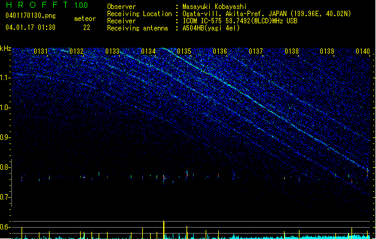Click the kHz axis unit label

[x=5, y=48]
